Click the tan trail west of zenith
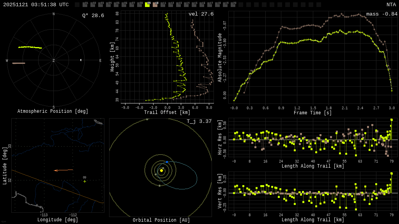399x224 pixels. pyautogui.click(x=19, y=63)
